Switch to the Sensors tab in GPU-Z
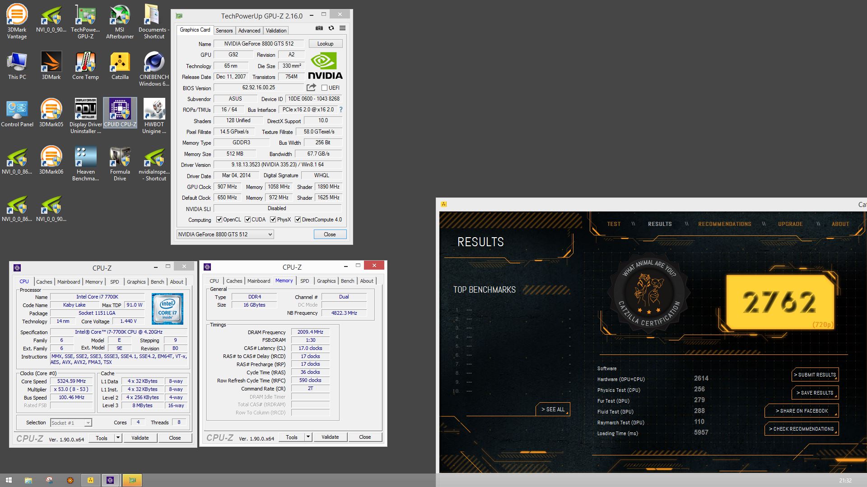Viewport: 867px width, 487px height. point(224,30)
